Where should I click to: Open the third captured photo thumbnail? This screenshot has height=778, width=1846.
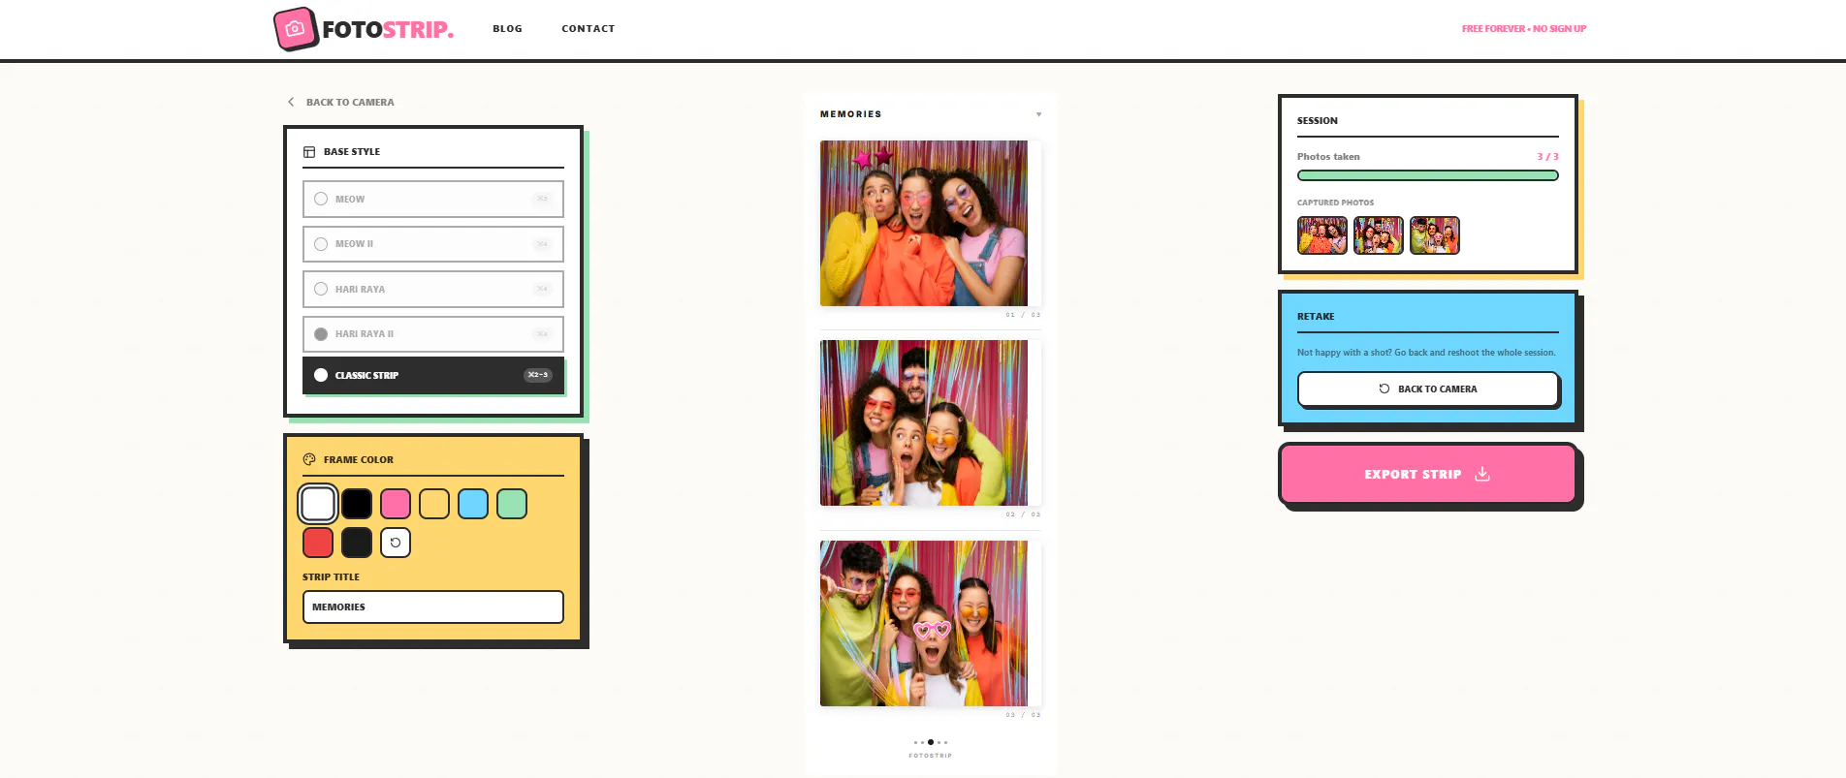coord(1435,235)
